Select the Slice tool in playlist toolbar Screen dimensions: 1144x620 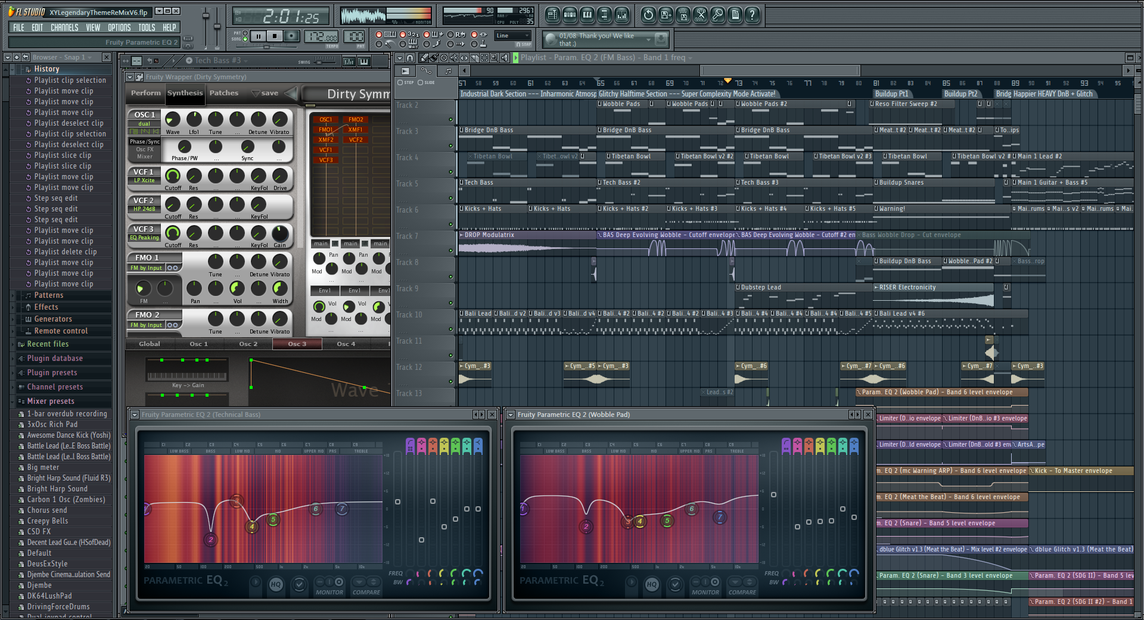point(474,58)
